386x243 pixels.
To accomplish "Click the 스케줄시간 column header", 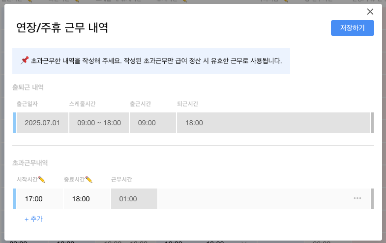I will tap(82, 104).
